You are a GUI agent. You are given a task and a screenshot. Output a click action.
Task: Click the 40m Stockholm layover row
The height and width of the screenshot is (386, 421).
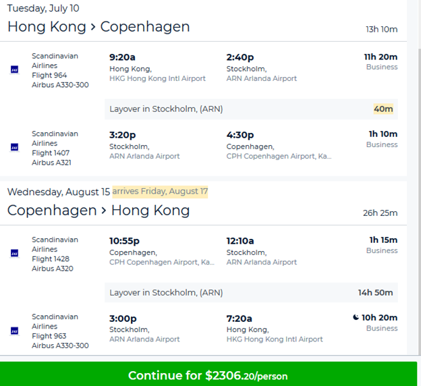tap(251, 109)
